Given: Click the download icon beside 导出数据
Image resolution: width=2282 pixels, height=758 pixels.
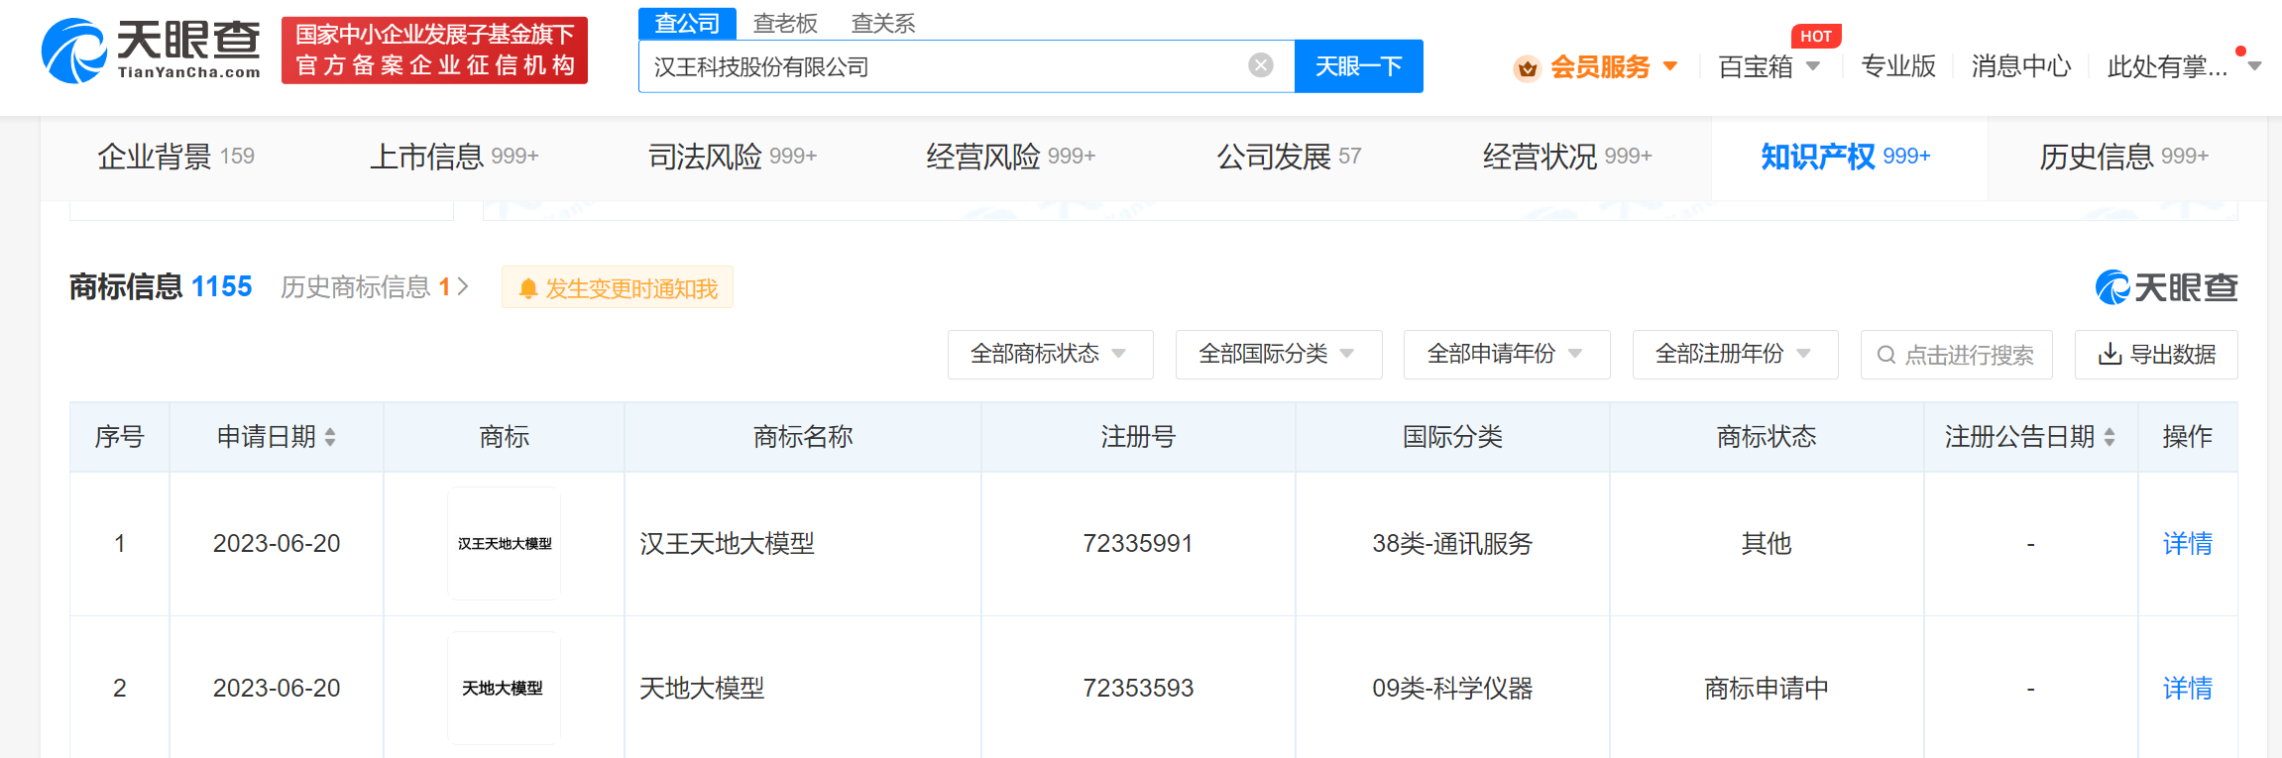Looking at the screenshot, I should pos(2110,354).
